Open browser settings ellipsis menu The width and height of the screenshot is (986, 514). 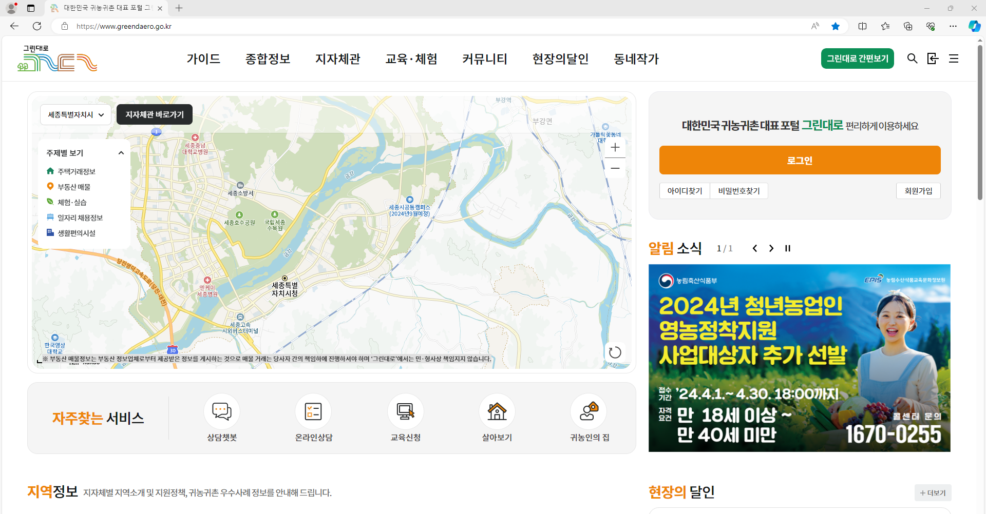(953, 26)
